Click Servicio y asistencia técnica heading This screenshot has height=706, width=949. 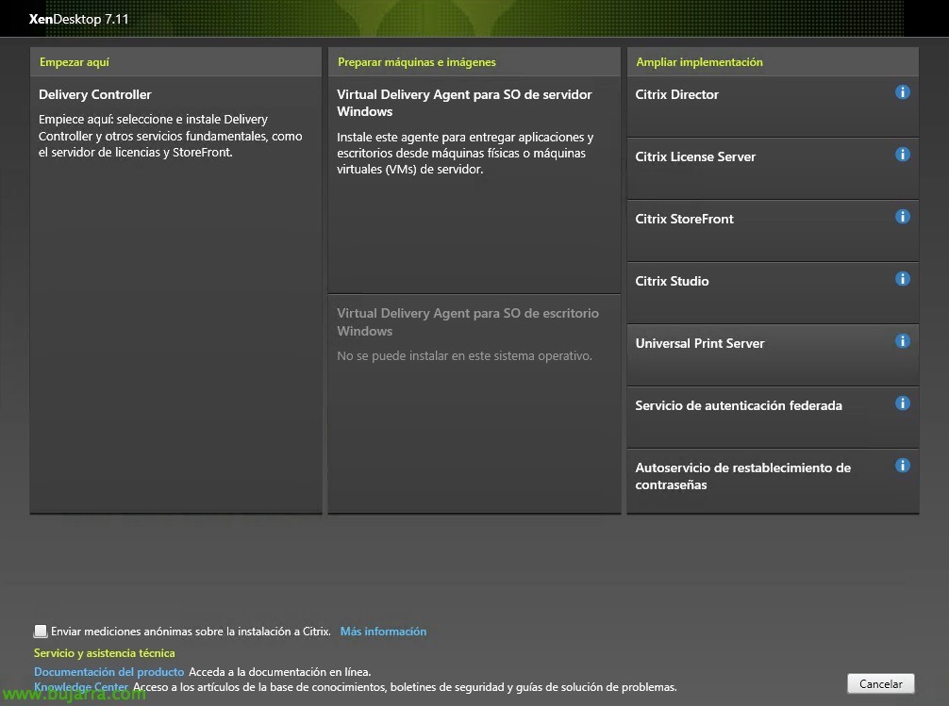[104, 653]
